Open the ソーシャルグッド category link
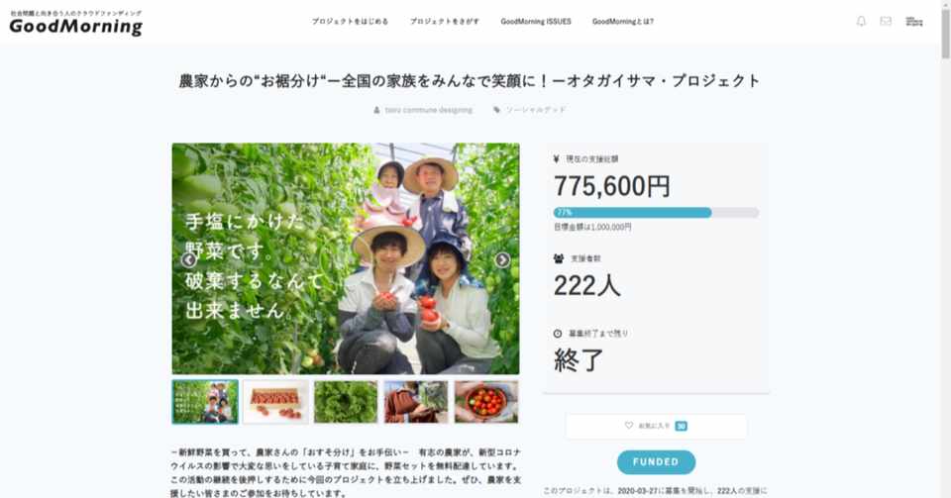Screen dimensions: 951x498 pyautogui.click(x=536, y=110)
